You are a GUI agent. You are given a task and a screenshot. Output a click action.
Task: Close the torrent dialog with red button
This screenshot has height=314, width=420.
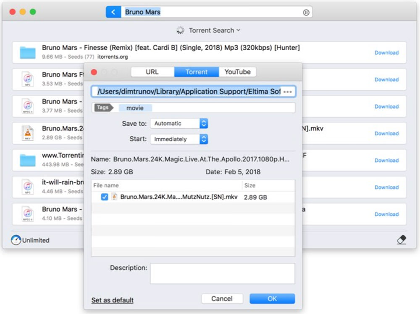pos(94,72)
